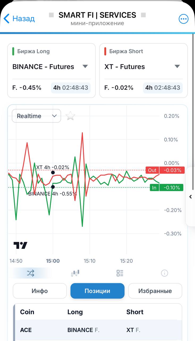195x341 pixels.
Task: Click the TradingView logo on chart
Action: [x=20, y=245]
